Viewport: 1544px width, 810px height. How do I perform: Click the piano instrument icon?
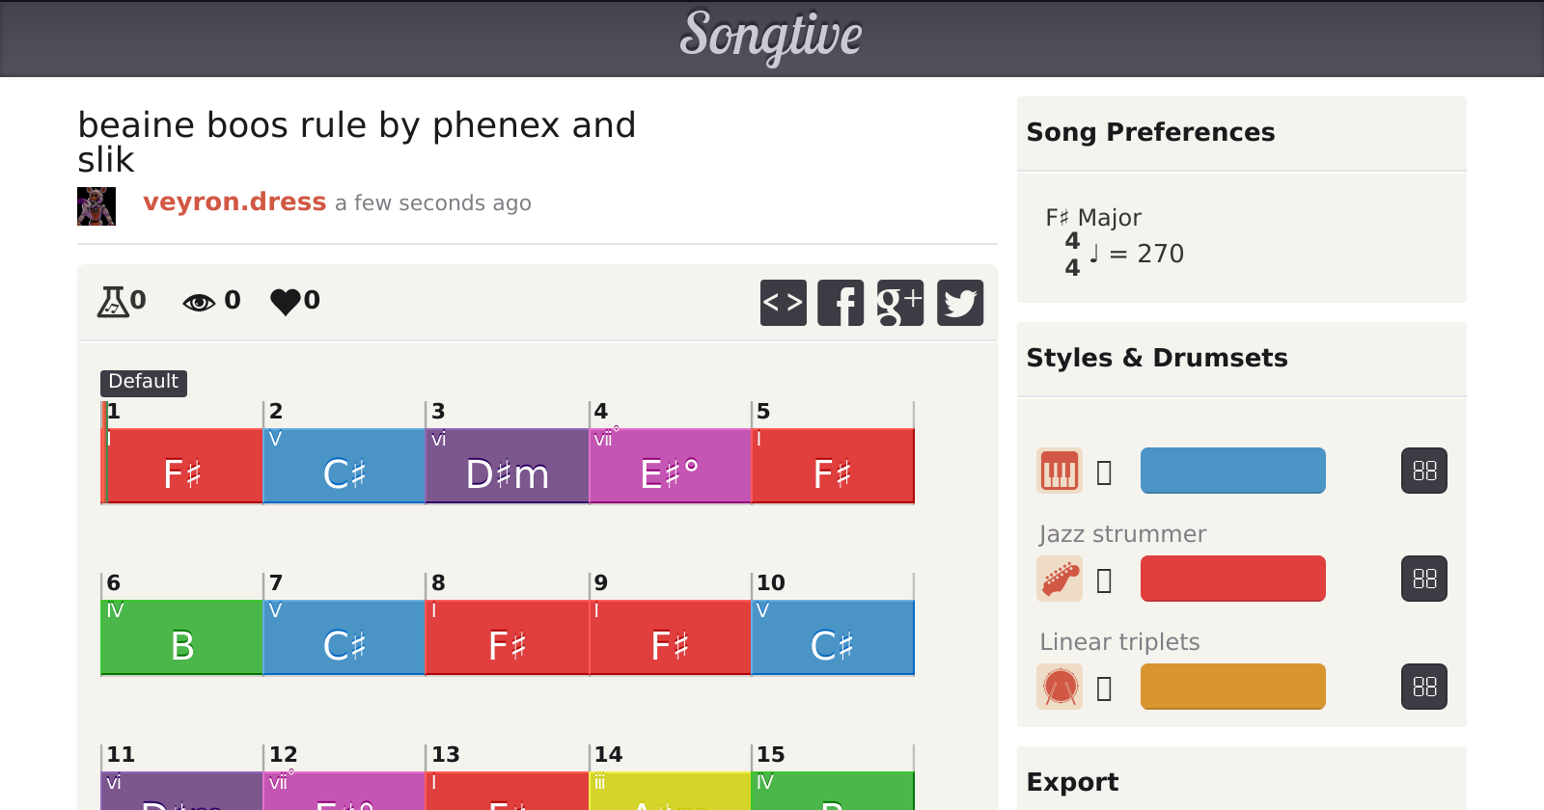pyautogui.click(x=1059, y=471)
